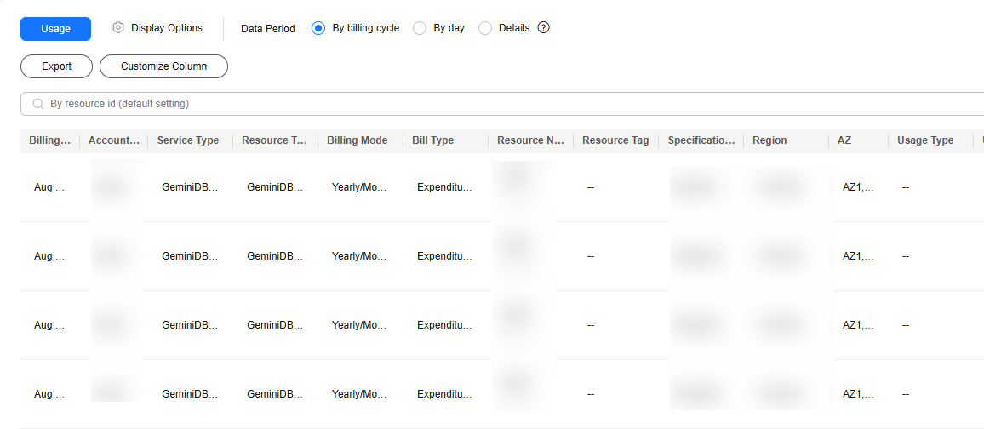The image size is (984, 429).
Task: Click the Billing Mode column header
Action: (x=358, y=140)
